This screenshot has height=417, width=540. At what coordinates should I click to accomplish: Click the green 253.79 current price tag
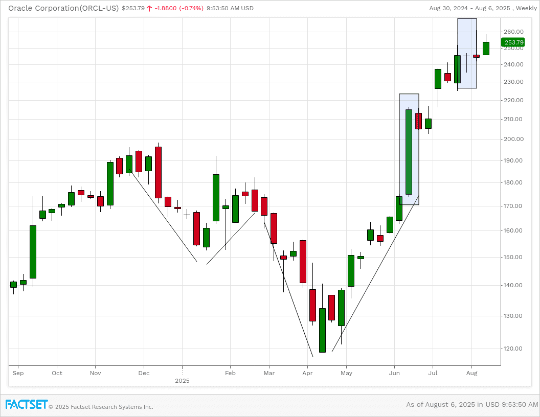click(x=513, y=42)
